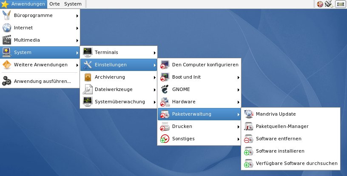The width and height of the screenshot is (347, 176).
Task: Click the Weitere Anwendungen orange icon
Action: (7, 65)
